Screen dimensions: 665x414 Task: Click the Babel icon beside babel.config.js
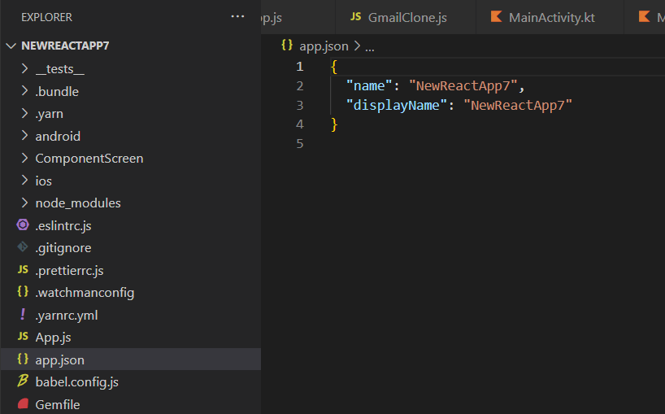click(x=23, y=381)
